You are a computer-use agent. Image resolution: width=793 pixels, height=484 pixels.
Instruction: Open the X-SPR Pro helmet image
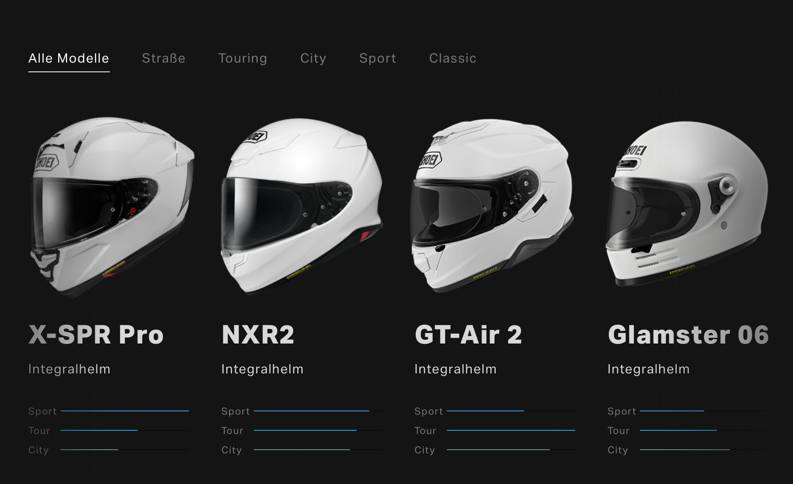pos(112,207)
